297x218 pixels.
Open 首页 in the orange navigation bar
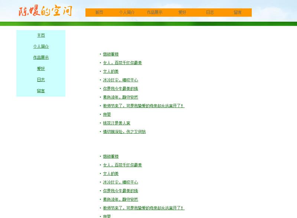(99, 12)
